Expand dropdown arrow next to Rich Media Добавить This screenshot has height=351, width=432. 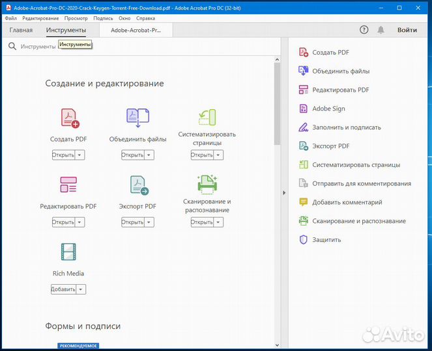click(81, 289)
